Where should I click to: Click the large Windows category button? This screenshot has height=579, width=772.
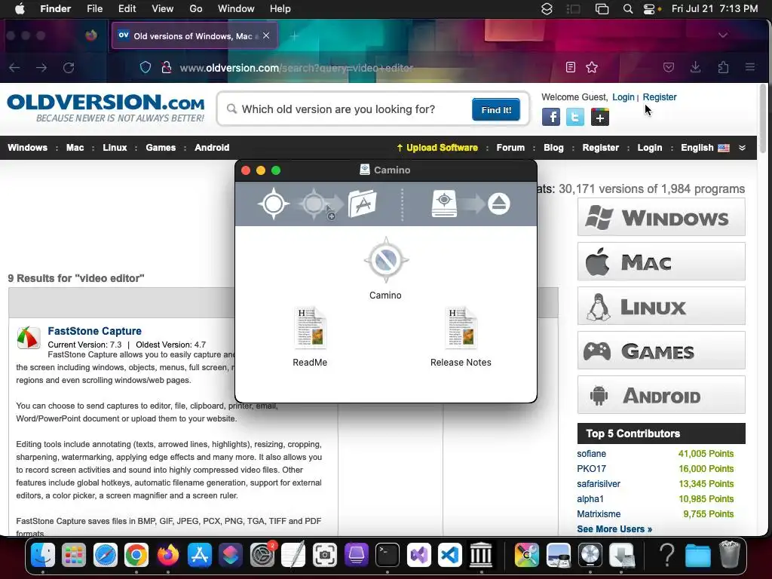tap(661, 217)
